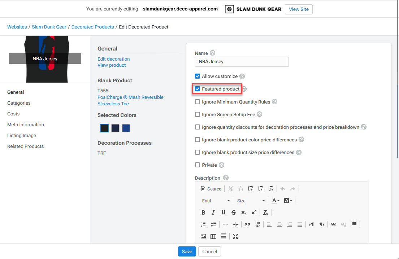The height and width of the screenshot is (259, 399).
Task: Open the Categories section
Action: [x=19, y=103]
